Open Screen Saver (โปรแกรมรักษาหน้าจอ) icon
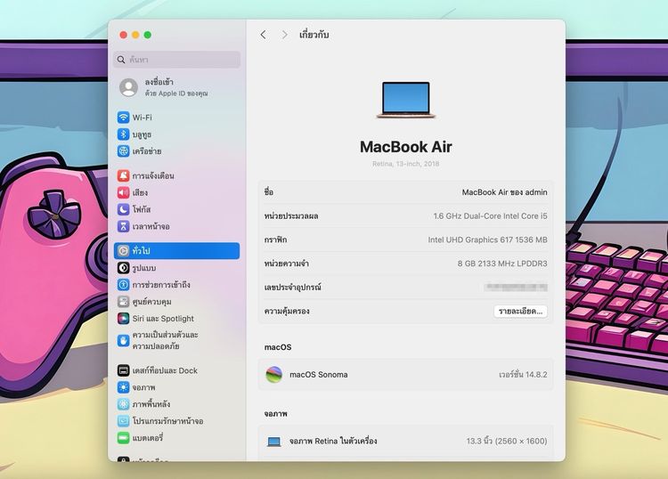This screenshot has height=479, width=668. click(x=123, y=420)
